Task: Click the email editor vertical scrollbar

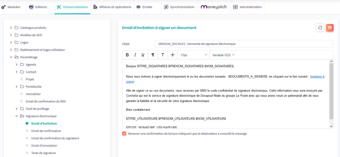Action: click(x=331, y=91)
